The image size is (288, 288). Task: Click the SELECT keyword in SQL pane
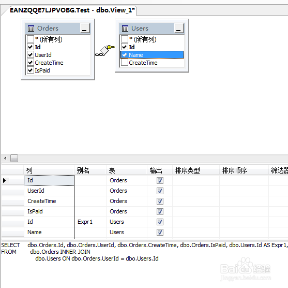[10, 245]
